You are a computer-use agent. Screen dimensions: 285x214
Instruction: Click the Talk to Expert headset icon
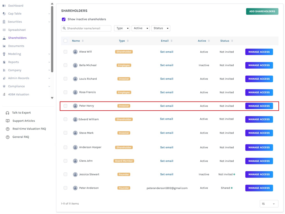pos(8,113)
